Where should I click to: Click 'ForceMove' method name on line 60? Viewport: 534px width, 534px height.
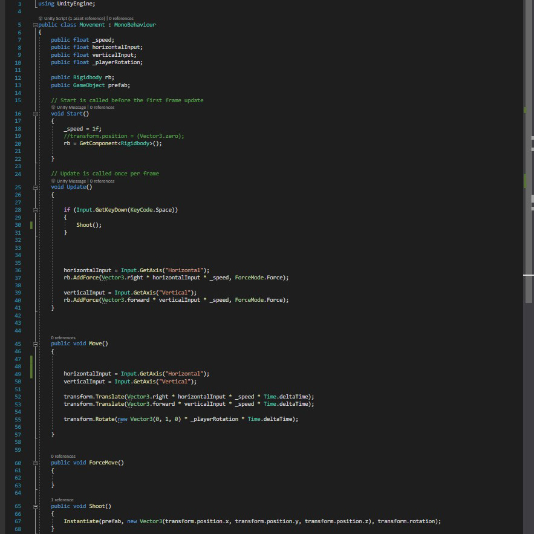(x=103, y=463)
